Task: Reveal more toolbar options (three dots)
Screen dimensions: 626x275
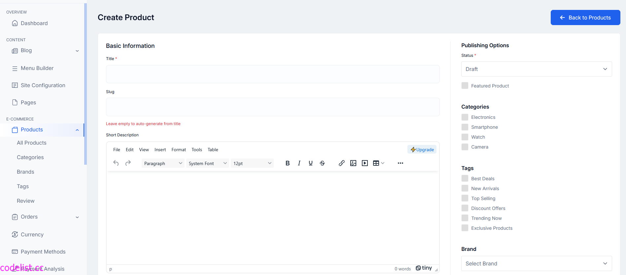Action: click(400, 163)
